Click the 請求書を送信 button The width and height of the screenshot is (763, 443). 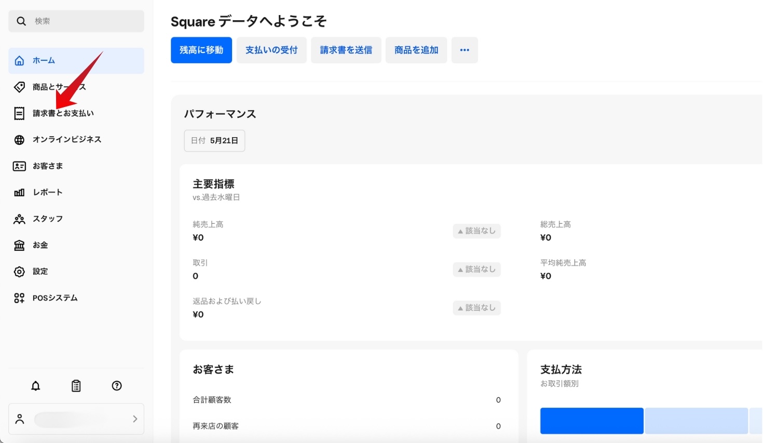[x=346, y=50]
